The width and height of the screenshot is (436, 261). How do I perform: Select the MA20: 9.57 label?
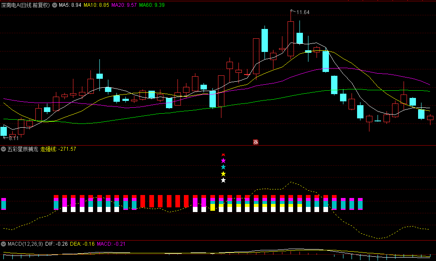124,5
